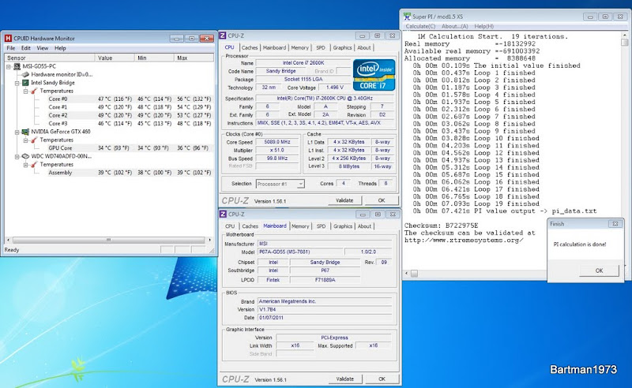Click the CPUID Hardware Monitor title icon
632x388 pixels.
tap(8, 37)
